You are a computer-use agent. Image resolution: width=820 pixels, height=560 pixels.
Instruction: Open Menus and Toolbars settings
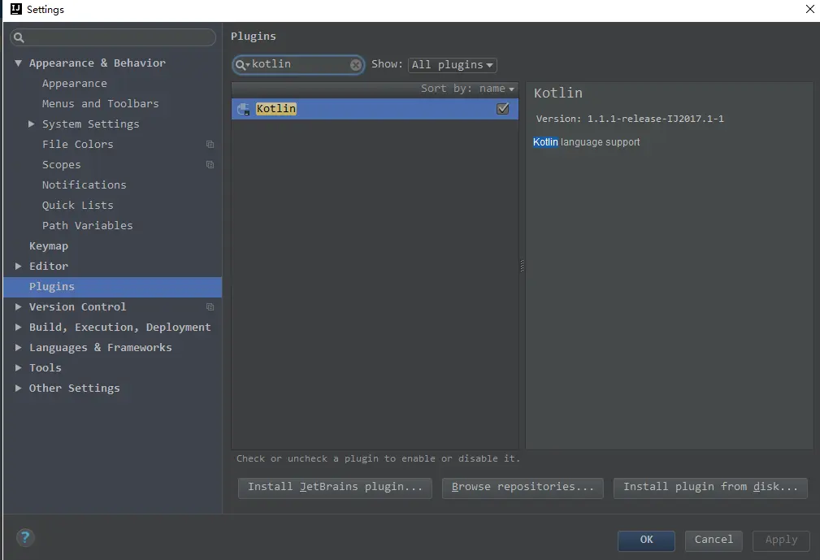click(101, 104)
